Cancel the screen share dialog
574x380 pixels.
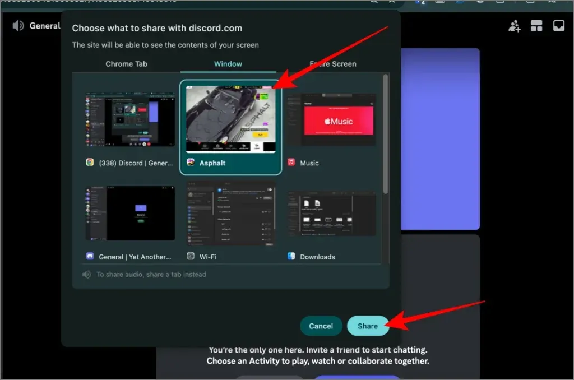[x=321, y=326]
